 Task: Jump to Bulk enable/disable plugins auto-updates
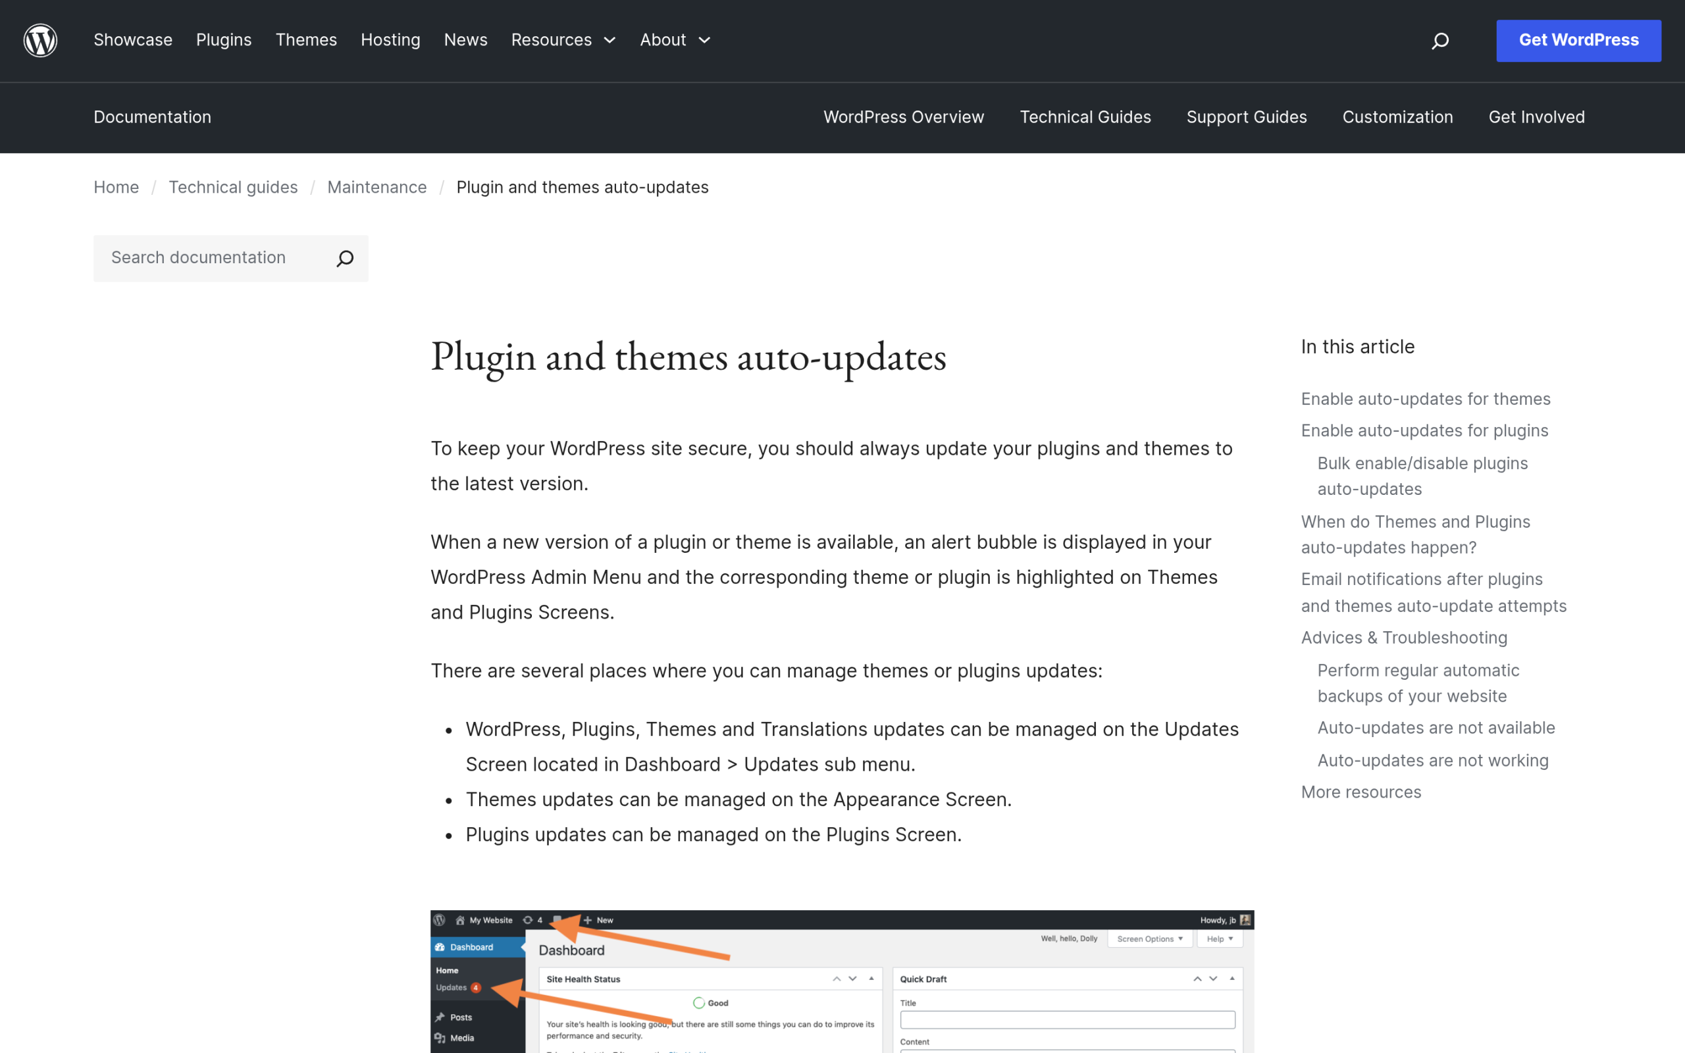[1422, 476]
